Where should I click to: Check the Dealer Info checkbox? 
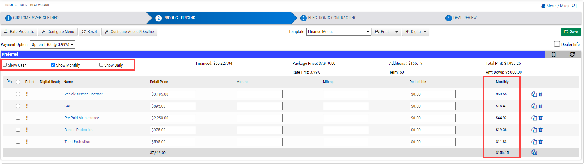click(557, 44)
